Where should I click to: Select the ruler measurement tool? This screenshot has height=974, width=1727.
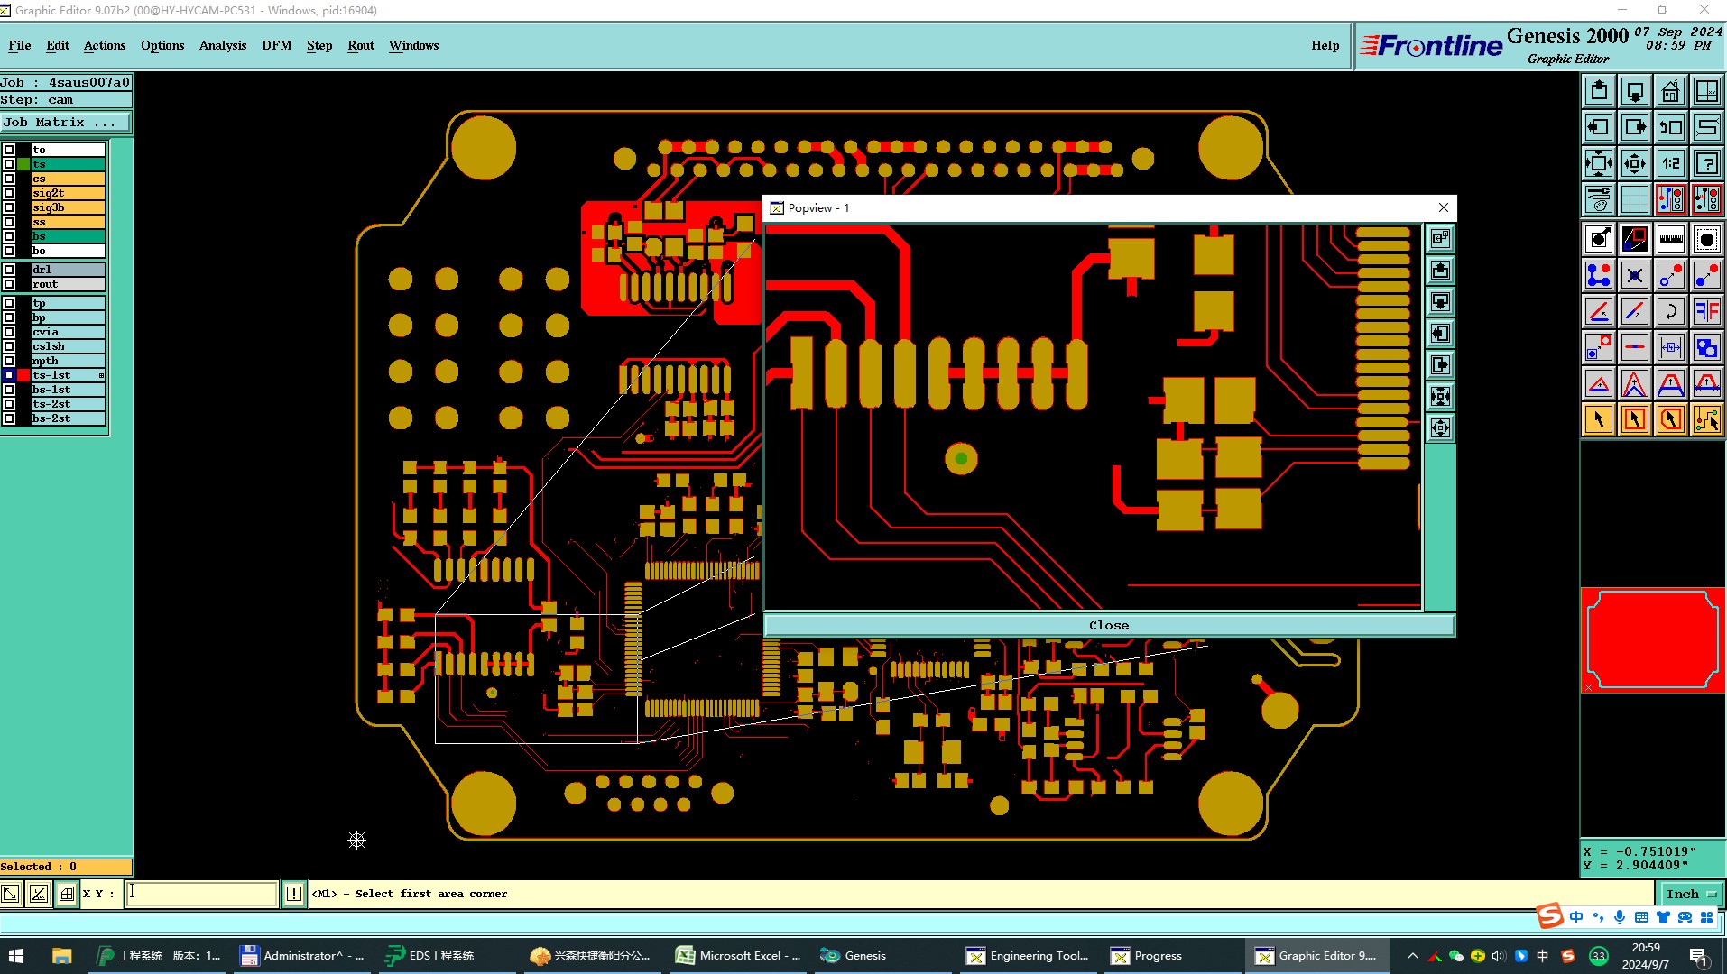(x=1670, y=239)
